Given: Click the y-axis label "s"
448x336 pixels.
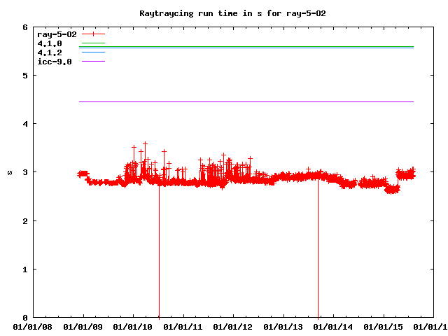Looking at the screenshot, I should coord(8,172).
